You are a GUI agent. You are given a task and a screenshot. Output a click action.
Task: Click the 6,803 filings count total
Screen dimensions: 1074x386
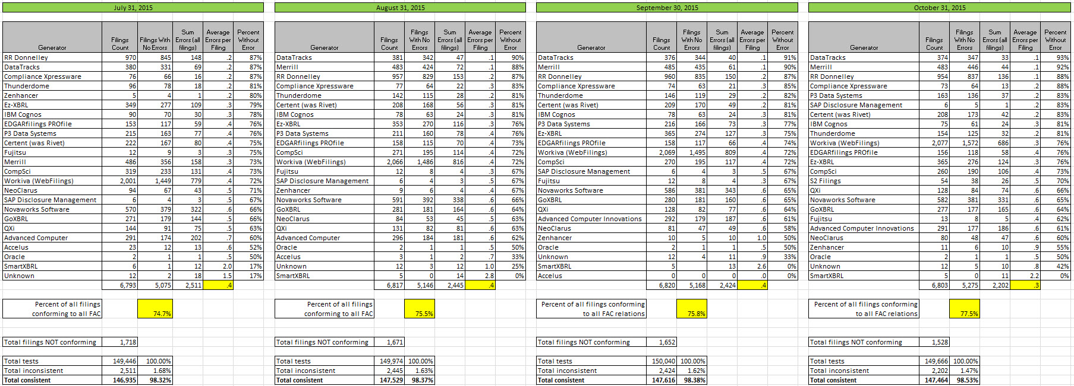934,285
